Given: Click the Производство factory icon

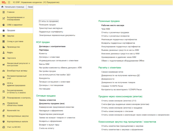Looking at the screenshot, I should [4, 47].
